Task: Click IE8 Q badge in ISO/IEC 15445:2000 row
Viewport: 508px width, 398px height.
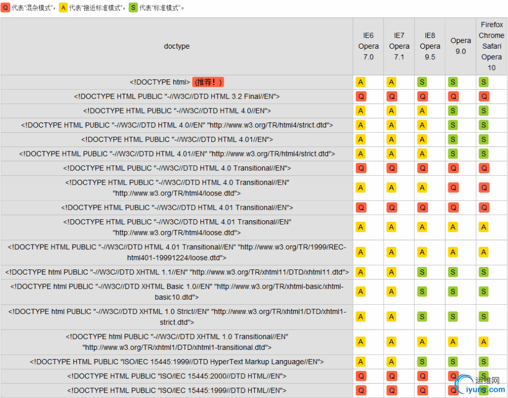Action: point(422,376)
